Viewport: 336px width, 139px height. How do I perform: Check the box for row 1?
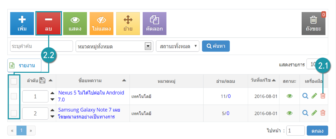(14, 96)
